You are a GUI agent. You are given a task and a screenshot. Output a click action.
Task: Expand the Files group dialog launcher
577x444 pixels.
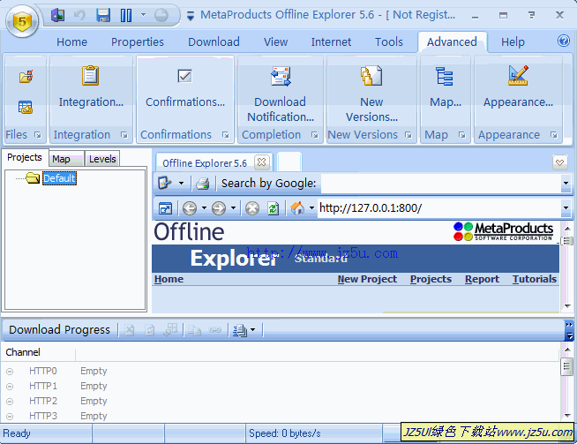point(38,135)
